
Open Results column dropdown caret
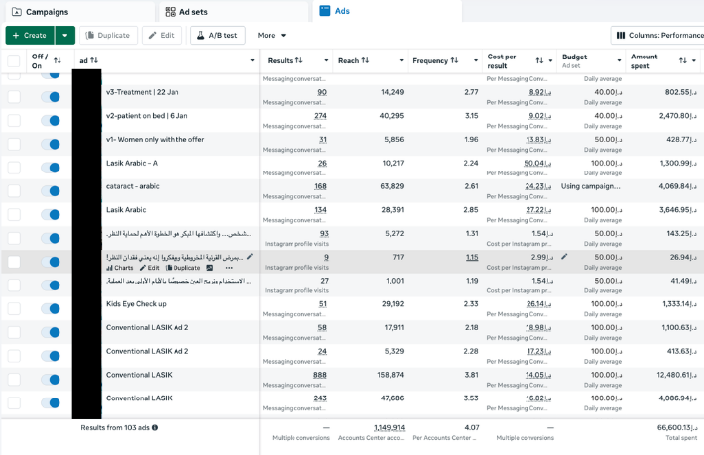tap(326, 60)
